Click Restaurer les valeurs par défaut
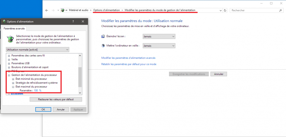 click(x=56, y=99)
